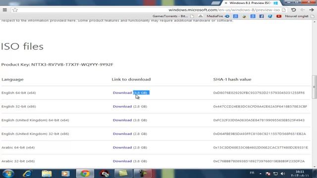
Task: Download English (United Kingdom) 32-bit ISO
Action: point(122,134)
